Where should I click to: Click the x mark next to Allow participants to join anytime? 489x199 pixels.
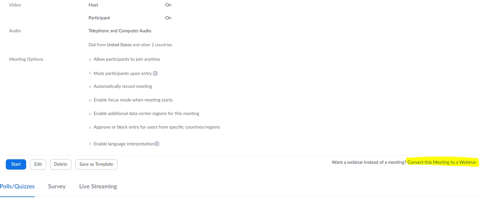point(90,60)
